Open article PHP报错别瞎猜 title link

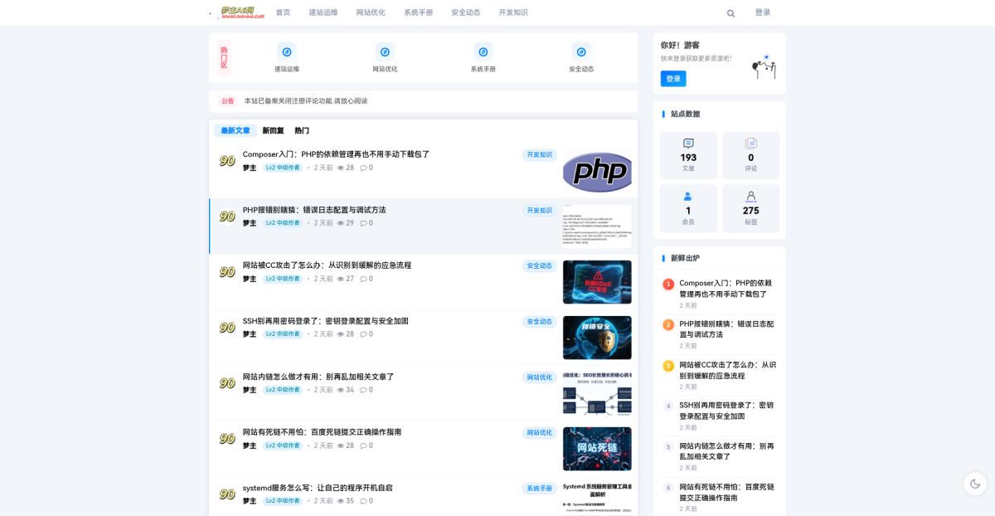tap(314, 210)
